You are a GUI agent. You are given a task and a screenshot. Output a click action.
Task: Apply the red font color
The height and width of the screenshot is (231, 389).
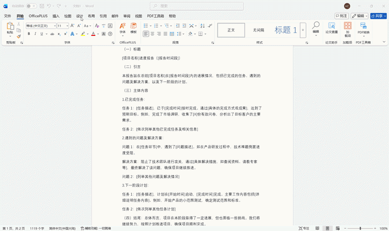(93, 34)
